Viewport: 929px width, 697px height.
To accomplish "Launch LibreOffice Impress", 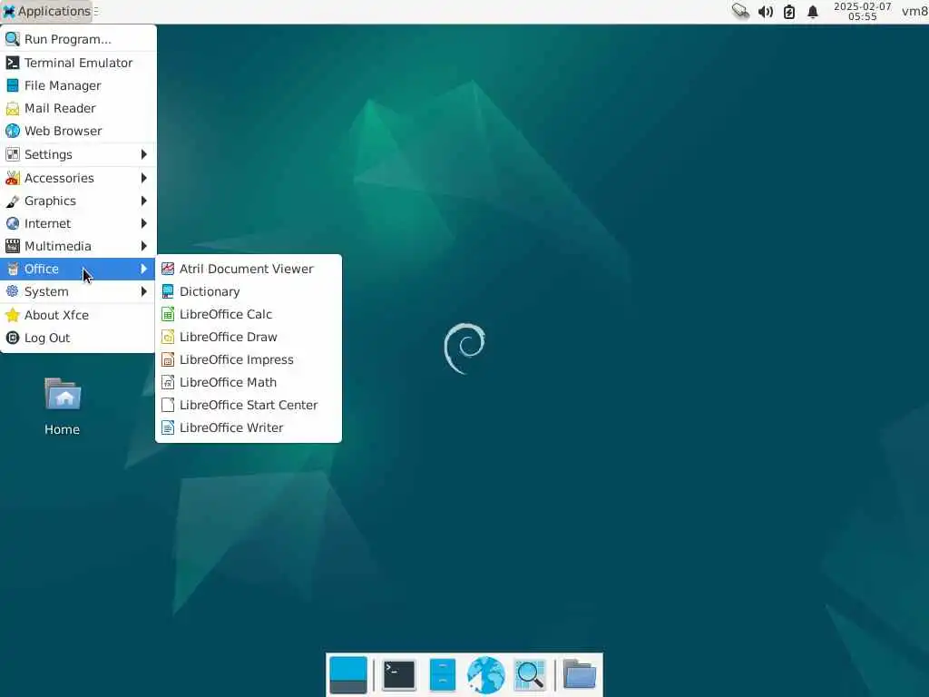I will 249,359.
